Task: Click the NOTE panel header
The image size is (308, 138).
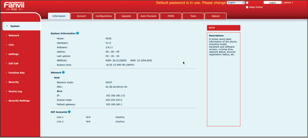Action: pos(223,28)
